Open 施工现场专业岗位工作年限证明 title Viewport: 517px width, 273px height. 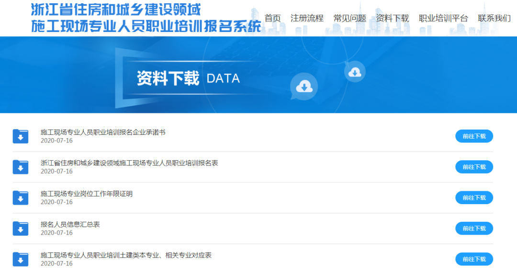tap(86, 194)
